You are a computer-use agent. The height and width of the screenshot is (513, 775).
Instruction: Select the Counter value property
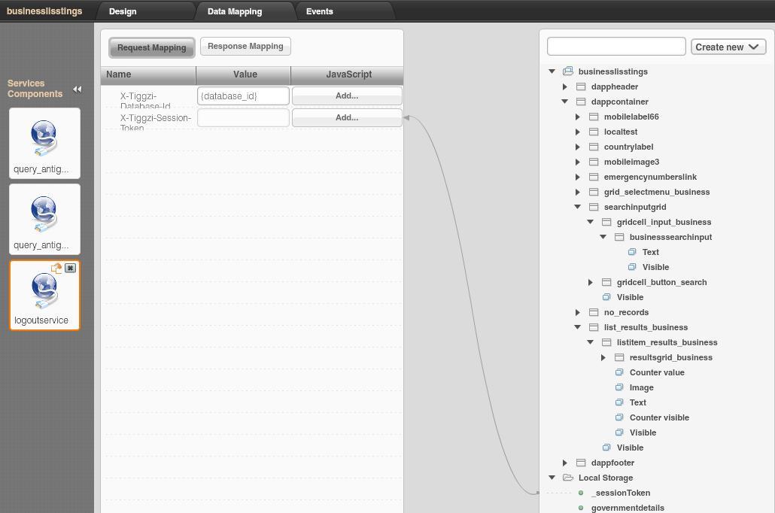[x=656, y=372]
